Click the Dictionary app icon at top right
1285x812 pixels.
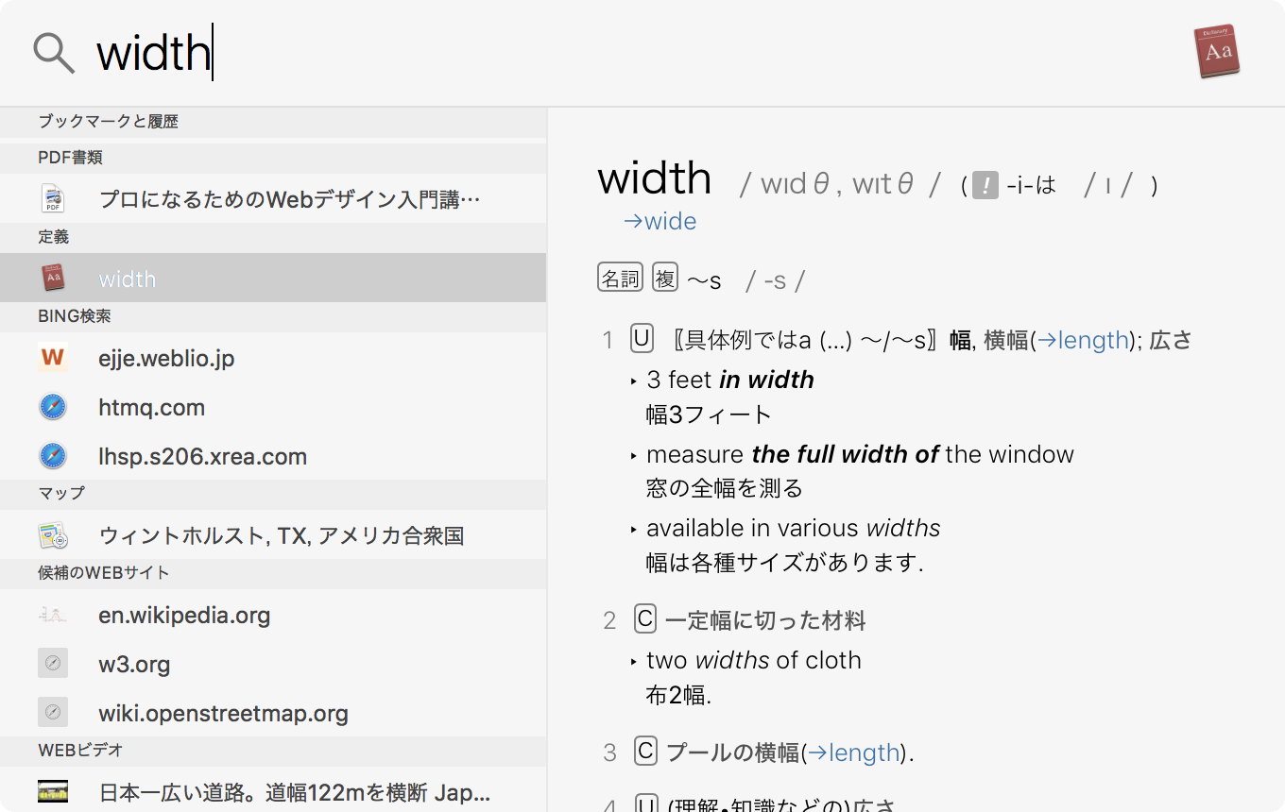pyautogui.click(x=1217, y=51)
